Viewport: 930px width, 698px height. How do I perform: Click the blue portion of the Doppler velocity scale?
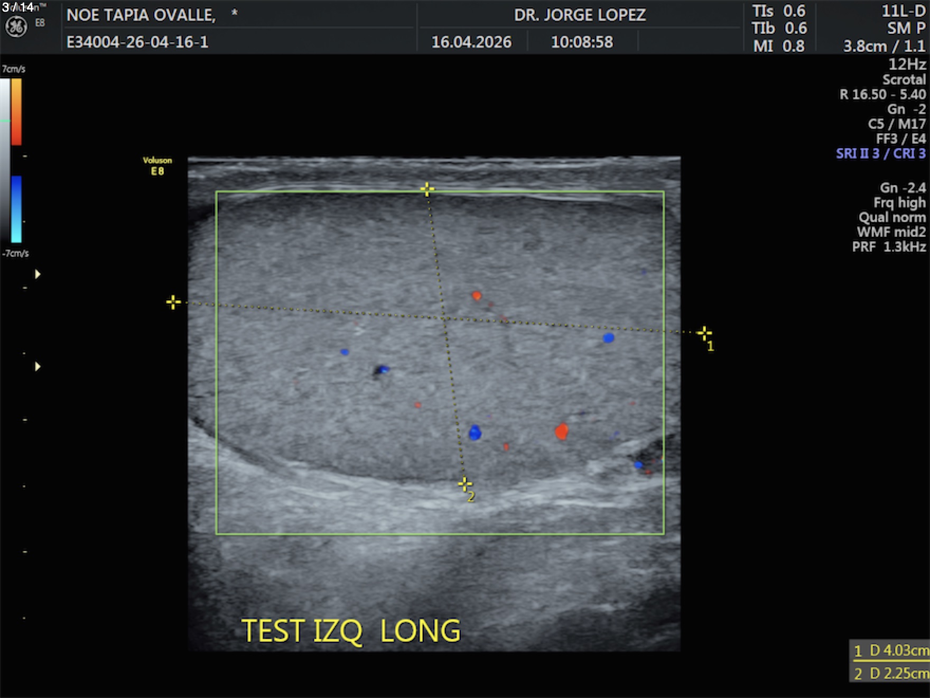coord(16,209)
